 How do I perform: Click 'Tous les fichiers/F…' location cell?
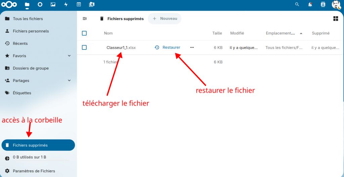(284, 48)
